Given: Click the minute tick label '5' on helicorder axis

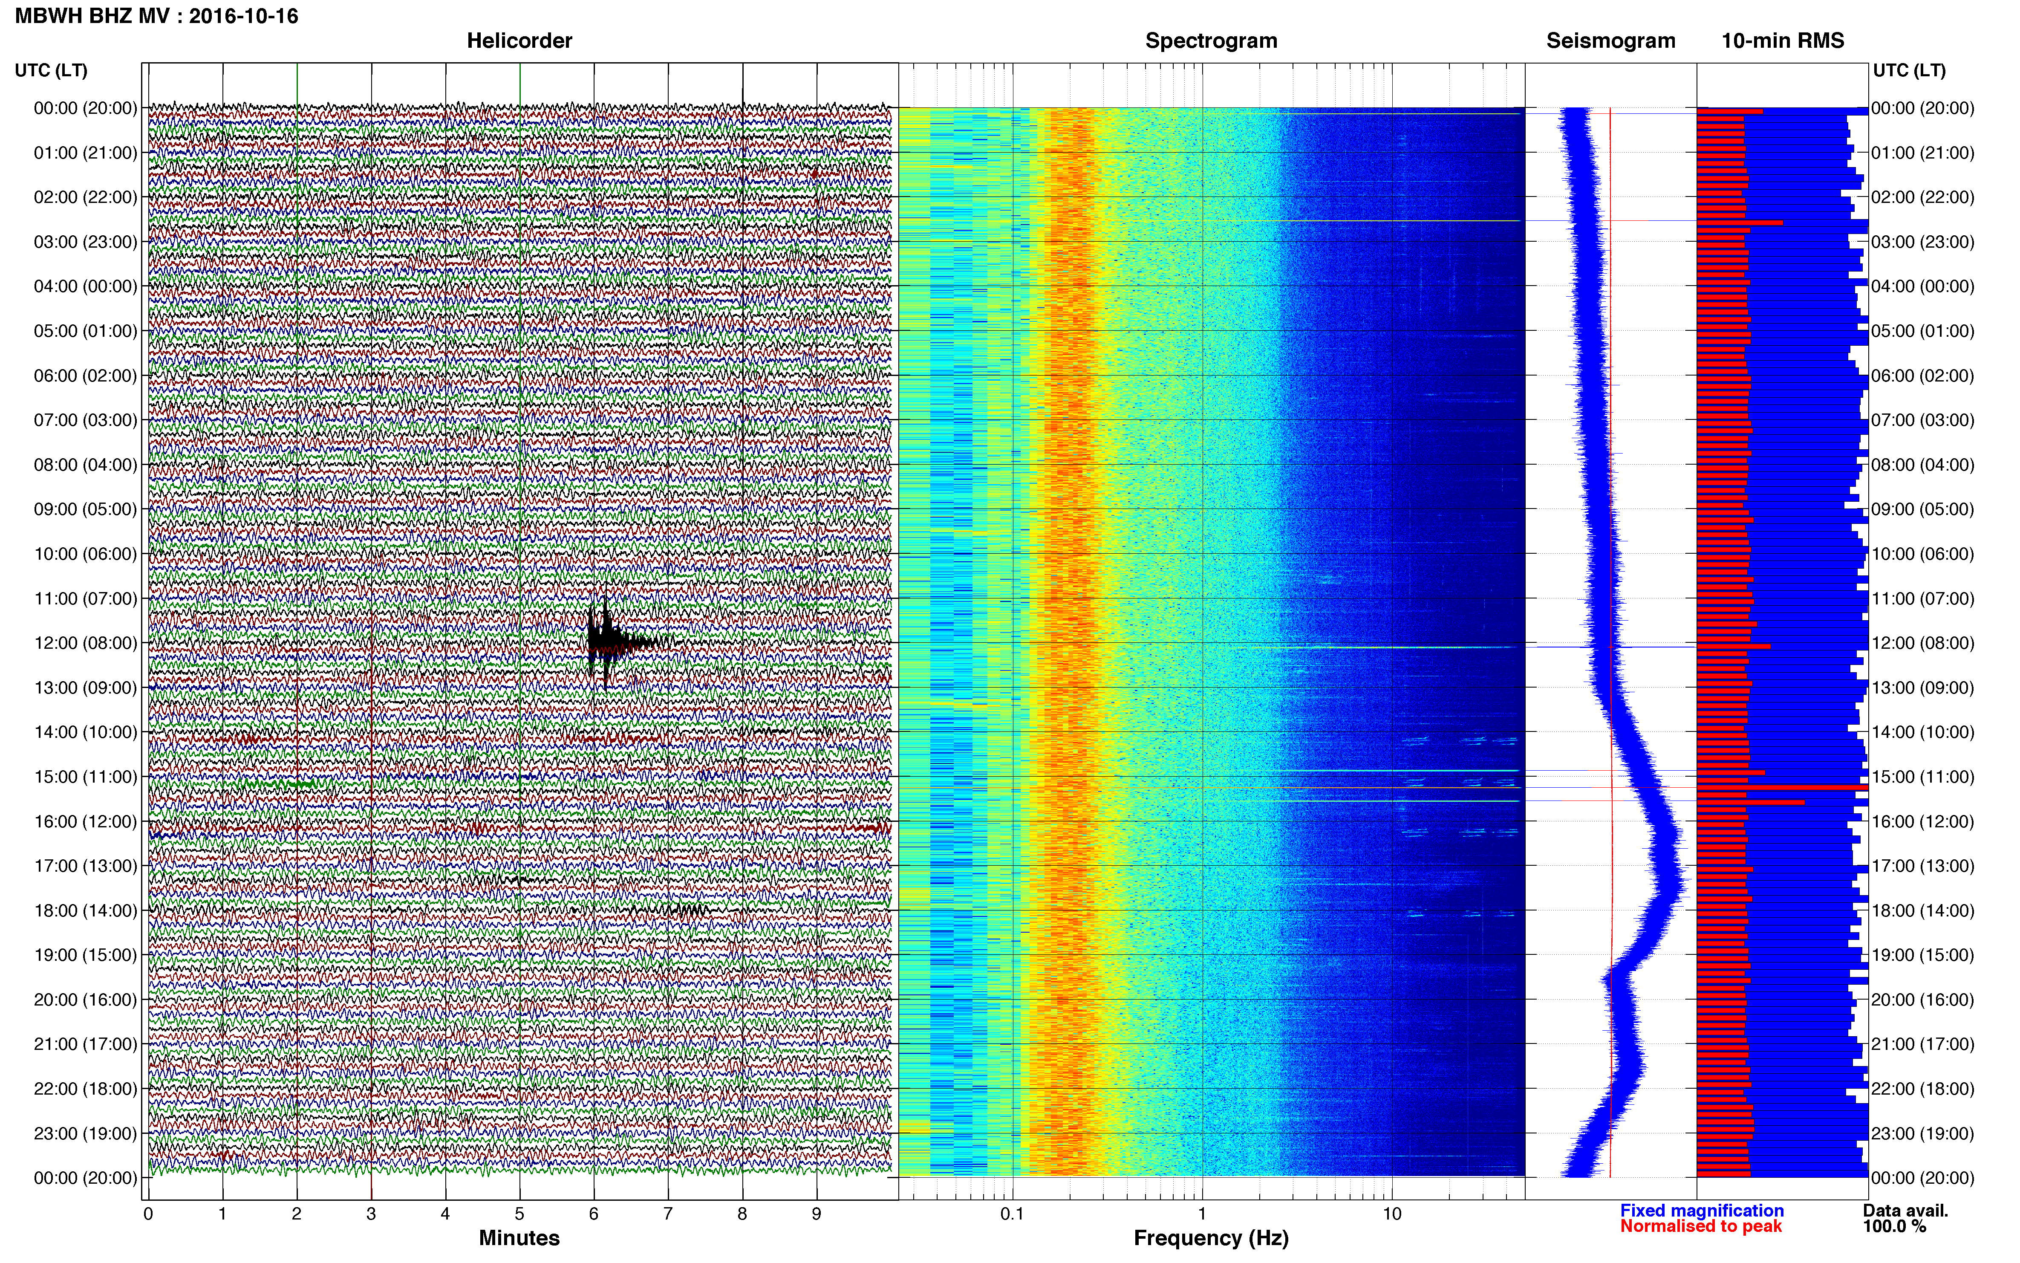Looking at the screenshot, I should click(519, 1214).
